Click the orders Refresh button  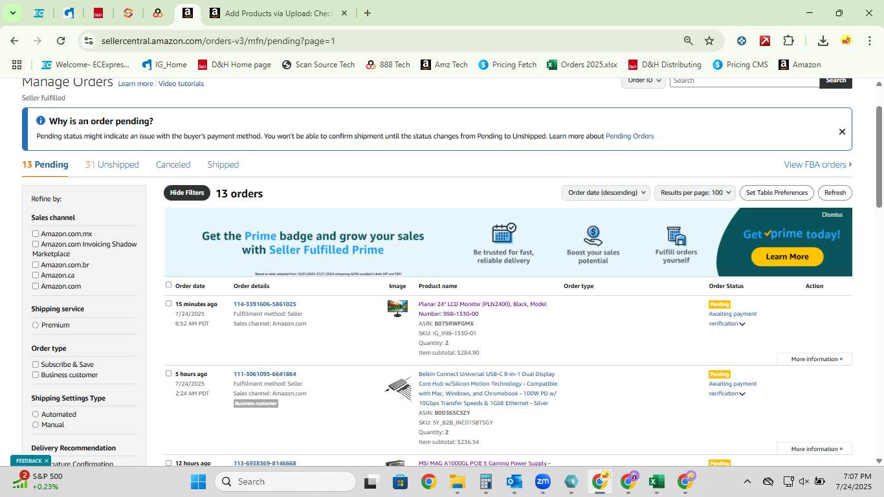pos(835,193)
